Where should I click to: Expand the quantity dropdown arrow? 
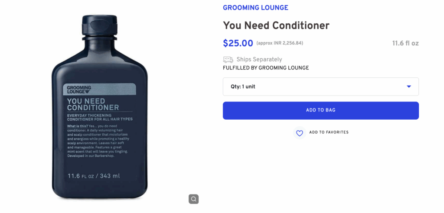(408, 86)
